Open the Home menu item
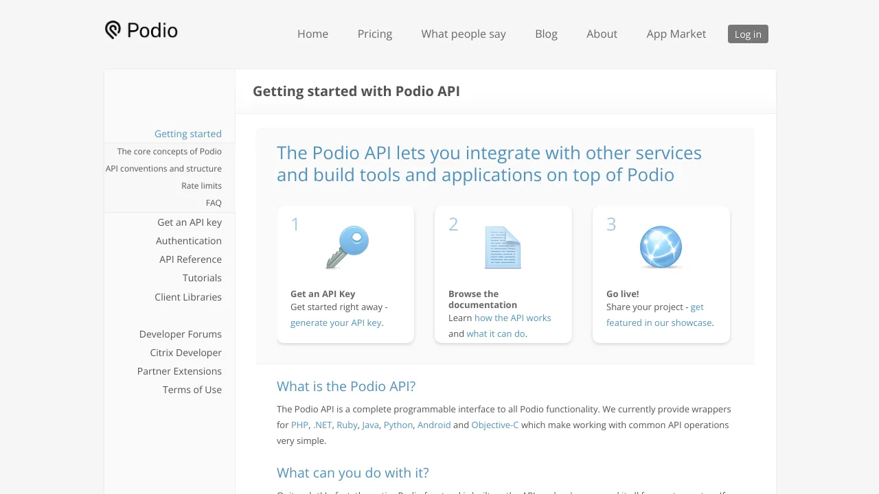This screenshot has width=879, height=494. (312, 34)
